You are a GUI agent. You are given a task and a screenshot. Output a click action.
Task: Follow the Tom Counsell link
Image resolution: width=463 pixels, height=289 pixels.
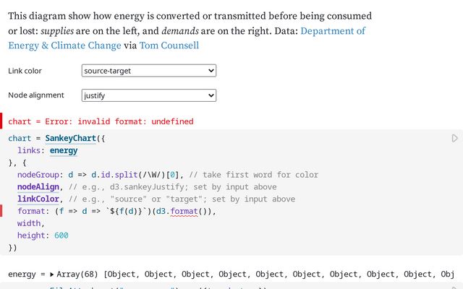(x=169, y=45)
